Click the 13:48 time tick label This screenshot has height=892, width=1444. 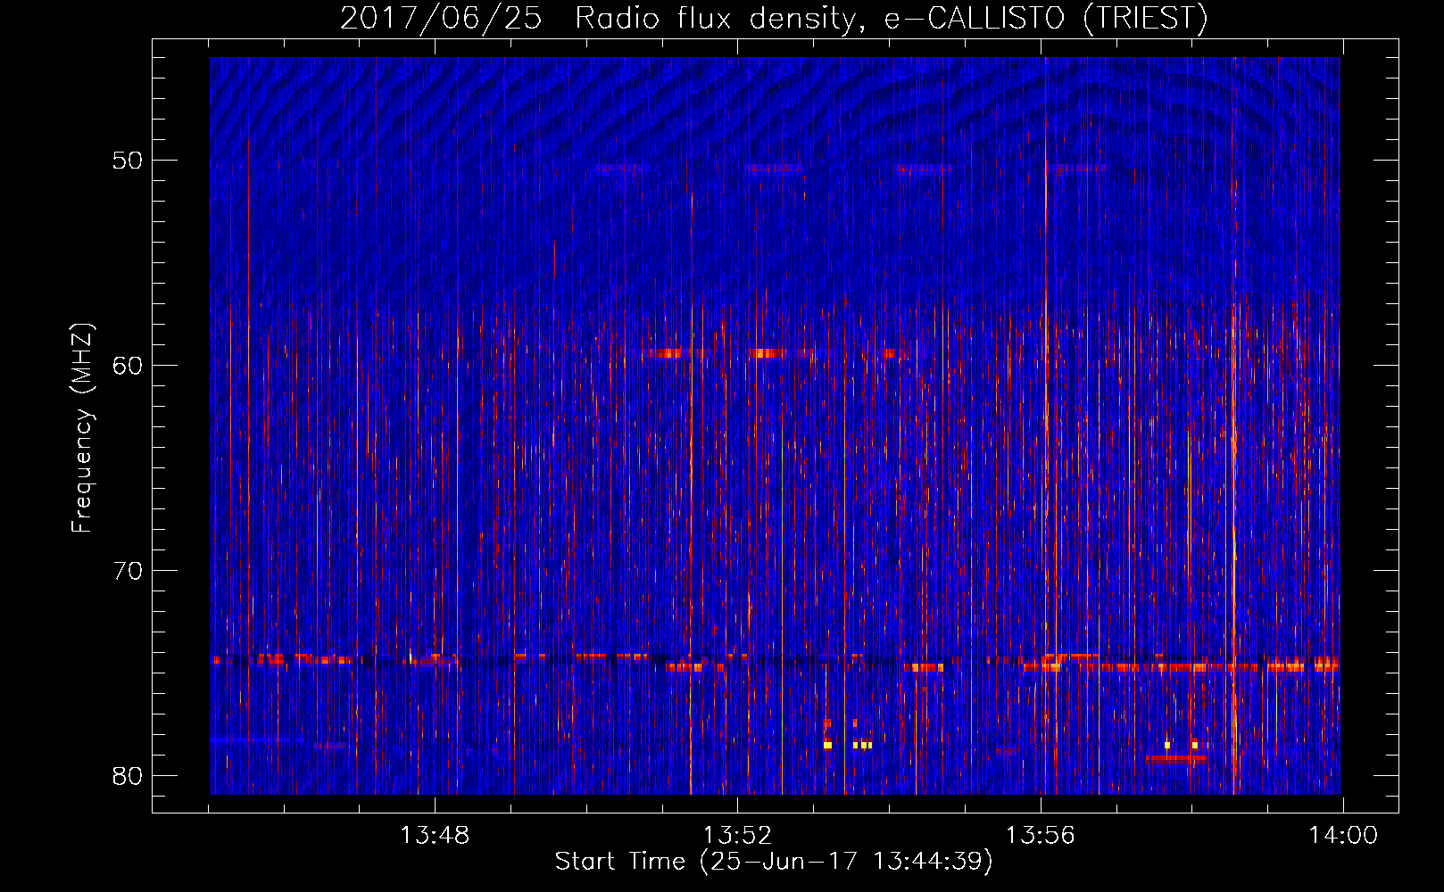435,836
